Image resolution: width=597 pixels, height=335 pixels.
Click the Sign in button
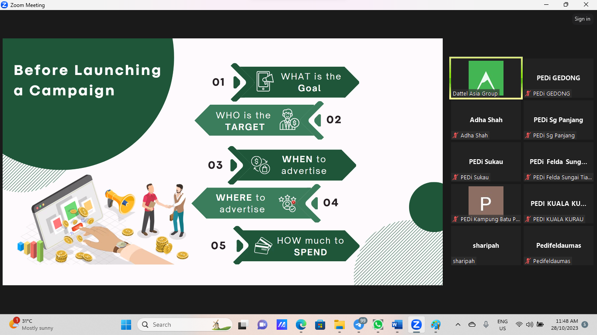[582, 19]
